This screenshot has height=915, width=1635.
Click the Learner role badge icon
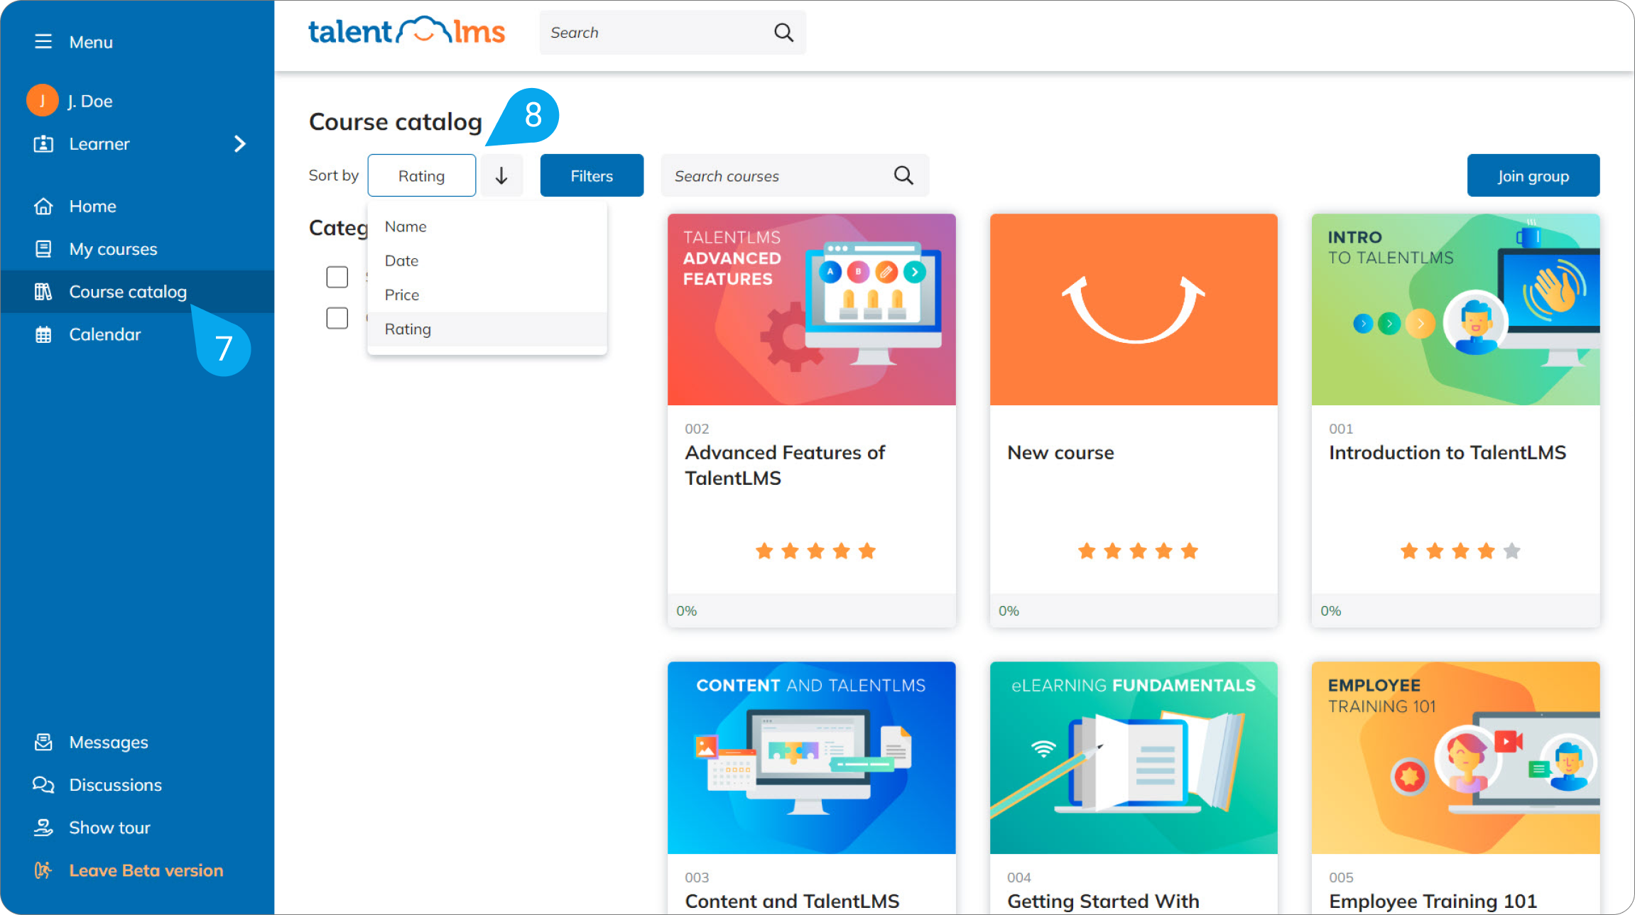tap(43, 143)
